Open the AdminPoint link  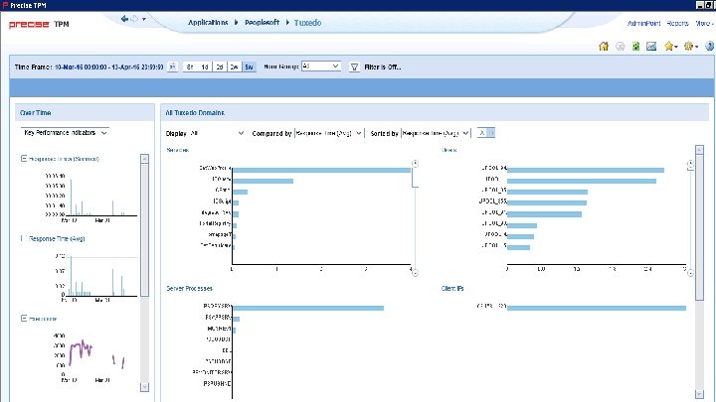(x=643, y=23)
